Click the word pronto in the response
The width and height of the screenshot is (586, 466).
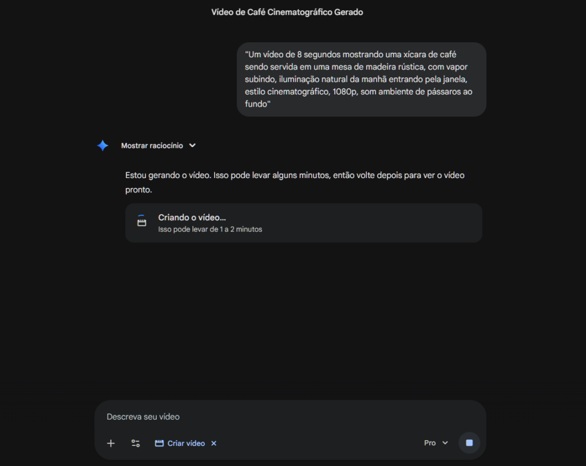click(138, 189)
